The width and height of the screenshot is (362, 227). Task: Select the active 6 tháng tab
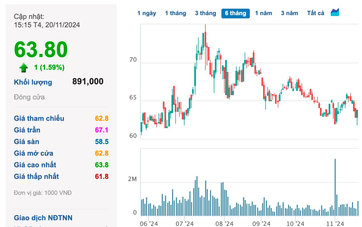click(x=235, y=13)
